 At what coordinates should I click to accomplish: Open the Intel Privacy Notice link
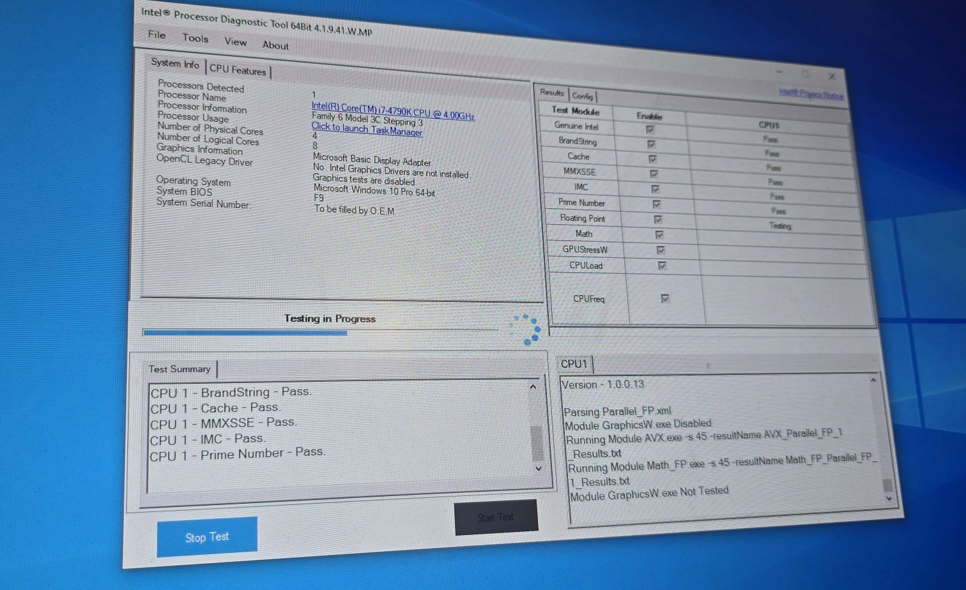pos(810,93)
